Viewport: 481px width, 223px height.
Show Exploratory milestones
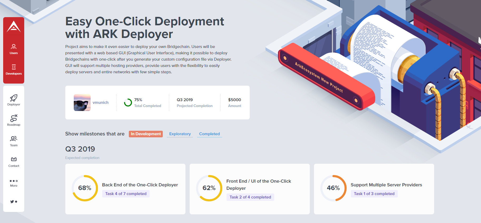pyautogui.click(x=180, y=134)
